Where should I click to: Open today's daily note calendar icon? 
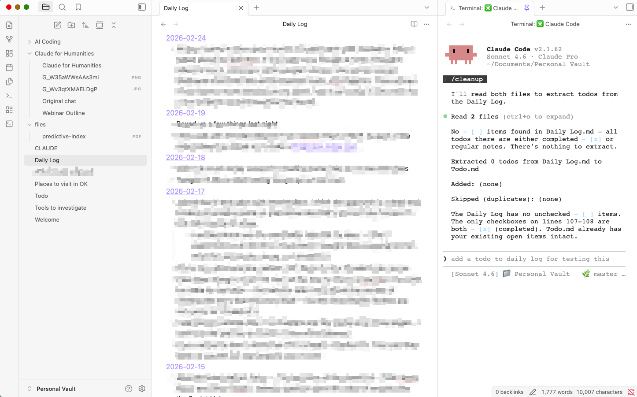click(9, 67)
